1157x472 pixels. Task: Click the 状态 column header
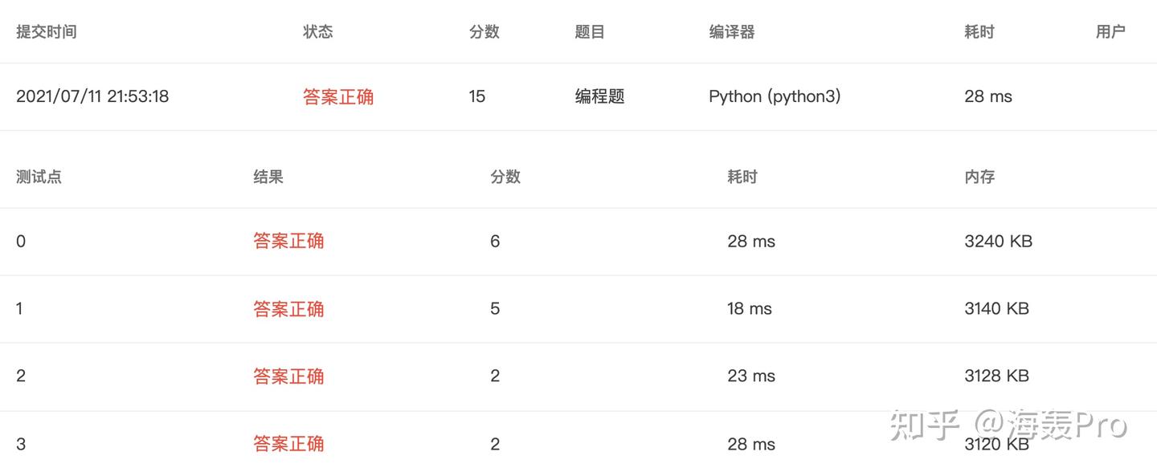(317, 32)
